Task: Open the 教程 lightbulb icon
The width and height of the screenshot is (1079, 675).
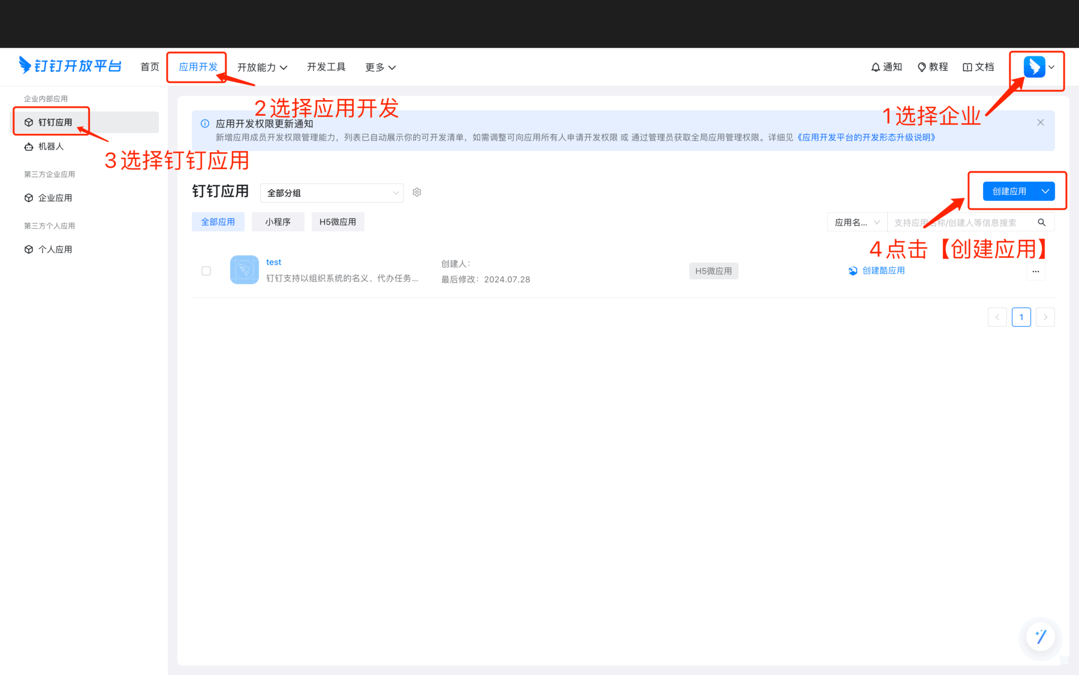Action: pyautogui.click(x=922, y=67)
